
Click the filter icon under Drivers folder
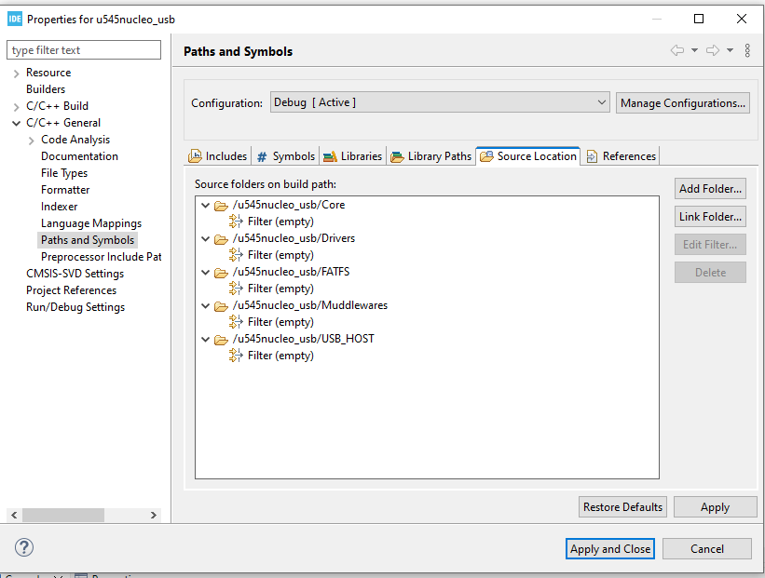(236, 255)
